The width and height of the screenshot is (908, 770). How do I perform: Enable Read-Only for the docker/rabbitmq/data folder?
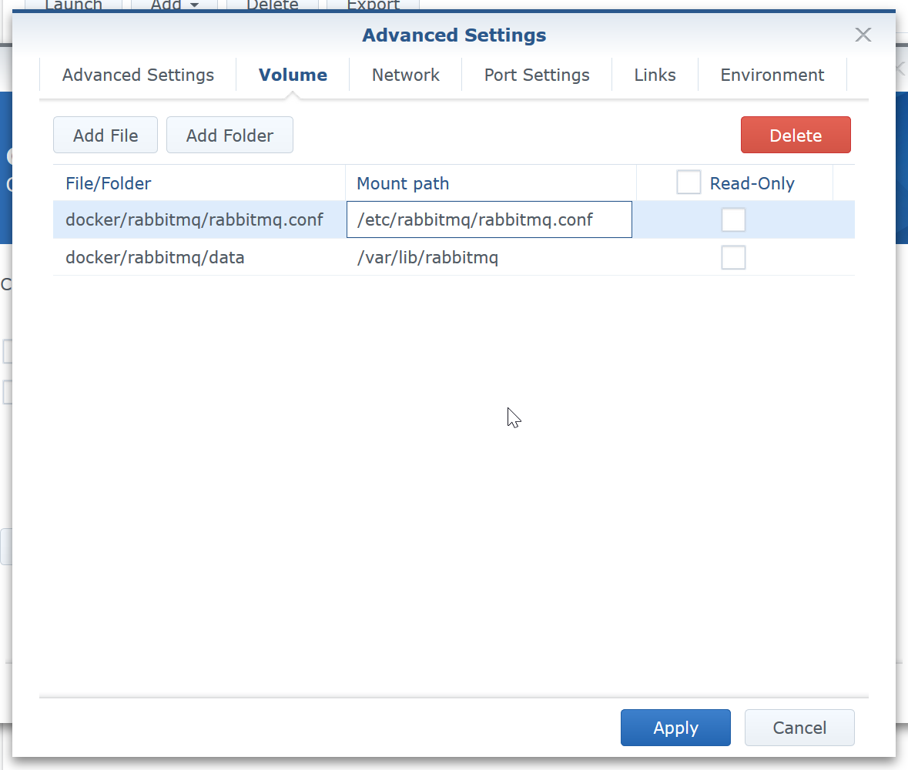(733, 257)
